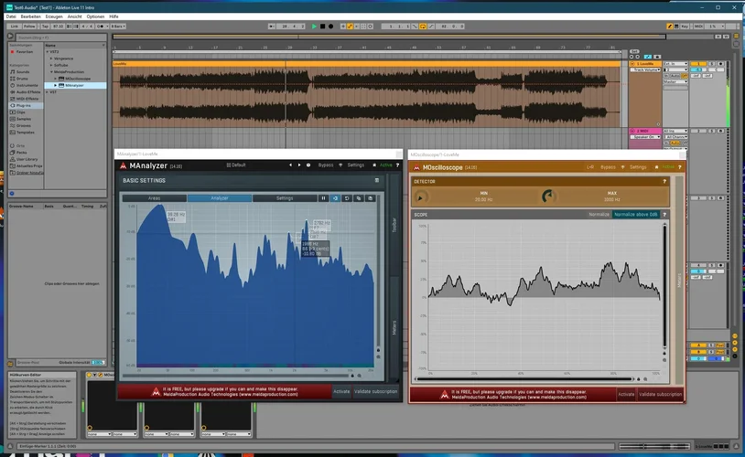
Task: Expand the MOscilloscope plugin entry
Action: 55,79
